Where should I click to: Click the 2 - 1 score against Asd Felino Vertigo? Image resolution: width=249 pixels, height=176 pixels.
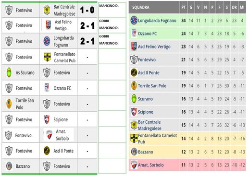87,25
